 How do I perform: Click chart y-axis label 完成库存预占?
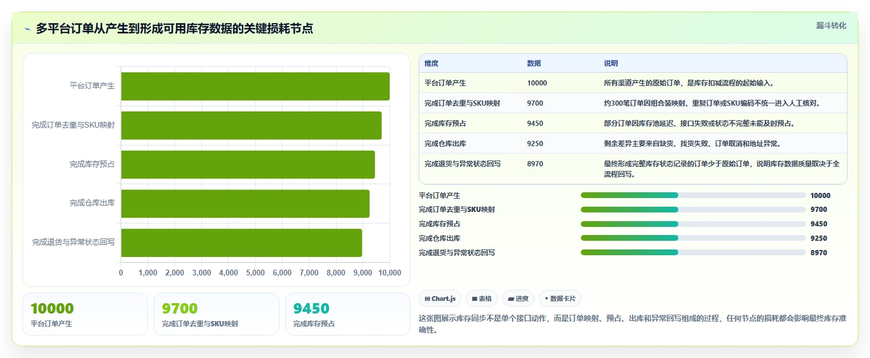[x=92, y=164]
